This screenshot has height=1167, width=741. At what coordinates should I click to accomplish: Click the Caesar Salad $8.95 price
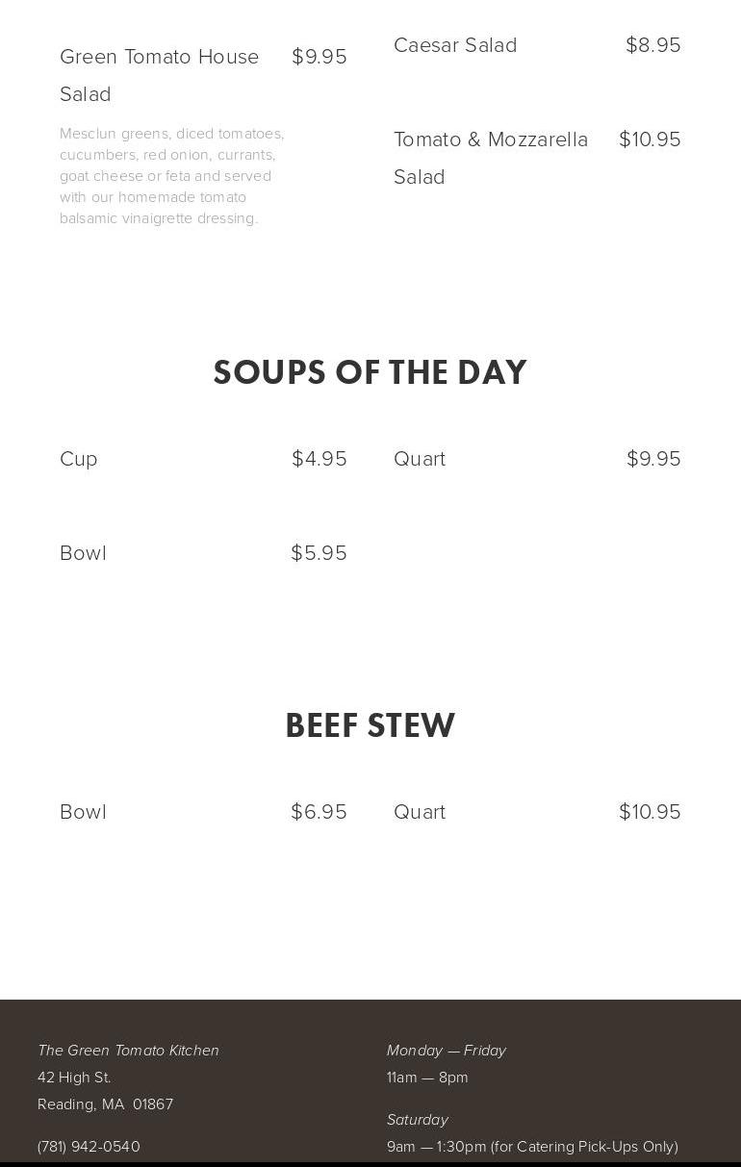653,45
